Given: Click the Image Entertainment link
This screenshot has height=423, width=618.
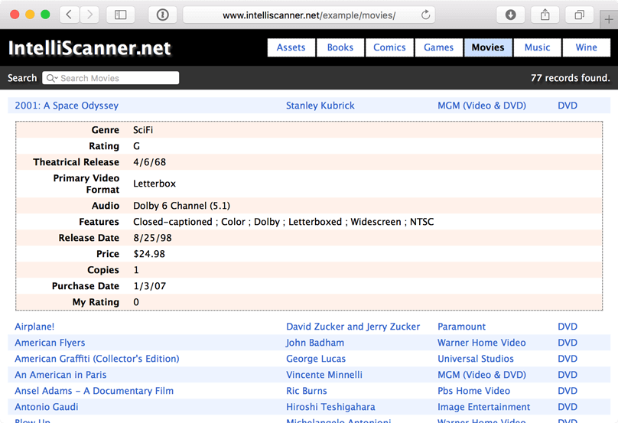Looking at the screenshot, I should point(483,407).
